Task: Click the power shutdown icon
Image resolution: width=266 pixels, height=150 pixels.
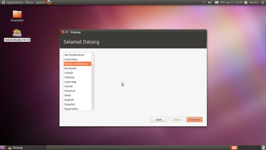Action: pyautogui.click(x=263, y=2)
